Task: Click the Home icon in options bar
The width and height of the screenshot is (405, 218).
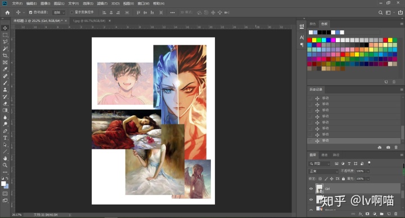Action: (7, 12)
